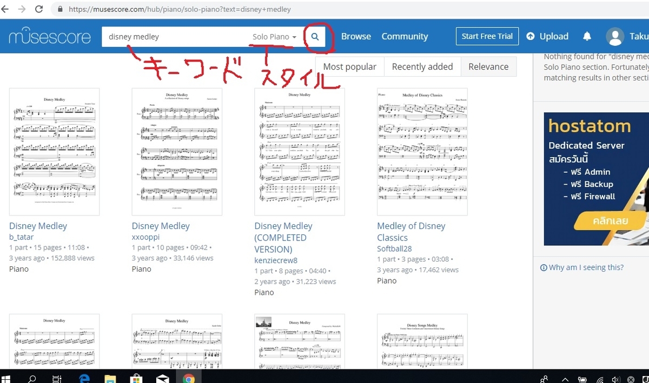Open b_tatar Disney Medley score thumbnail
The height and width of the screenshot is (383, 649).
click(54, 152)
